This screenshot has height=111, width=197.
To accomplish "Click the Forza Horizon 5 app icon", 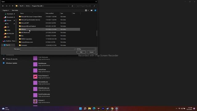I will (35, 77).
